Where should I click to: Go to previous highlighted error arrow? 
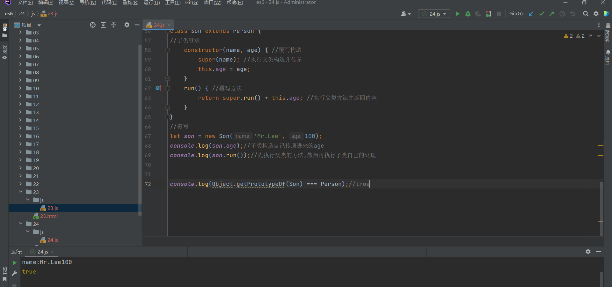[x=591, y=36]
